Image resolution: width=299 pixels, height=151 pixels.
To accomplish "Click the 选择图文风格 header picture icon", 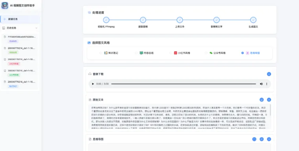I will 89,43.
